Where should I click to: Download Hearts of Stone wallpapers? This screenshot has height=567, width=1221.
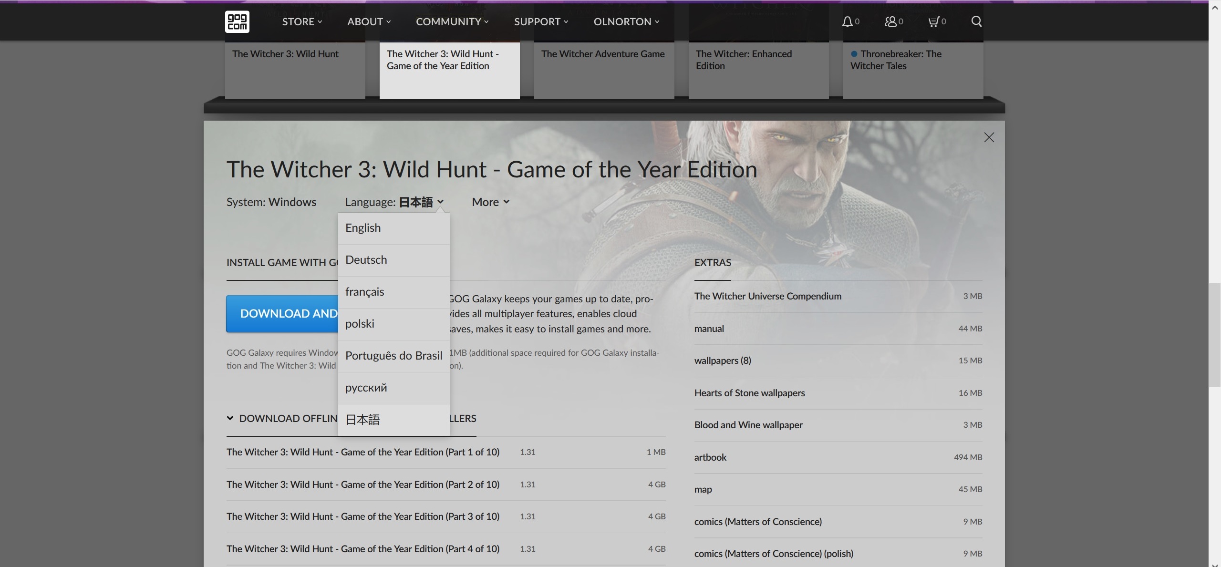[838, 393]
